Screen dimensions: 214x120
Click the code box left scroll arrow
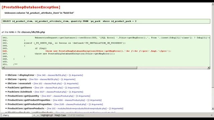[x=3, y=67]
